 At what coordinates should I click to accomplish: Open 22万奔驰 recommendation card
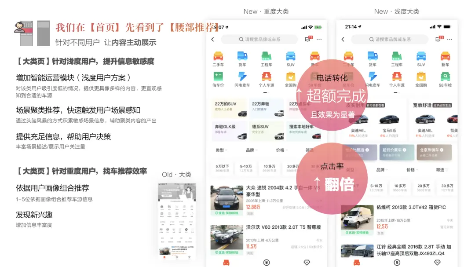pos(267,108)
